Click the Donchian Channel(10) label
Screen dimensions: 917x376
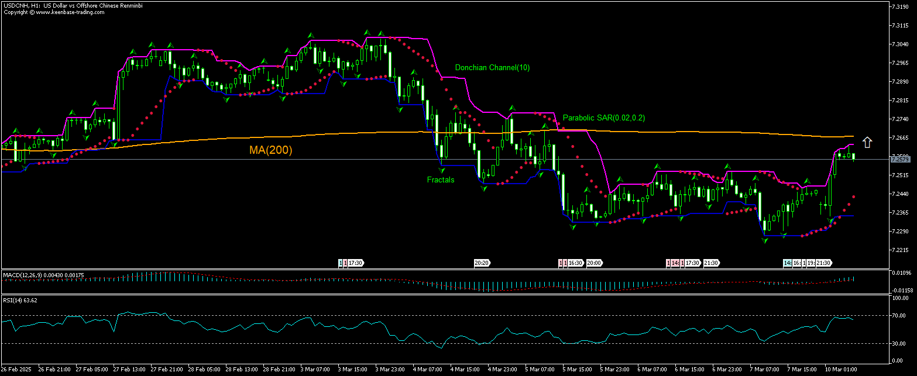click(492, 67)
